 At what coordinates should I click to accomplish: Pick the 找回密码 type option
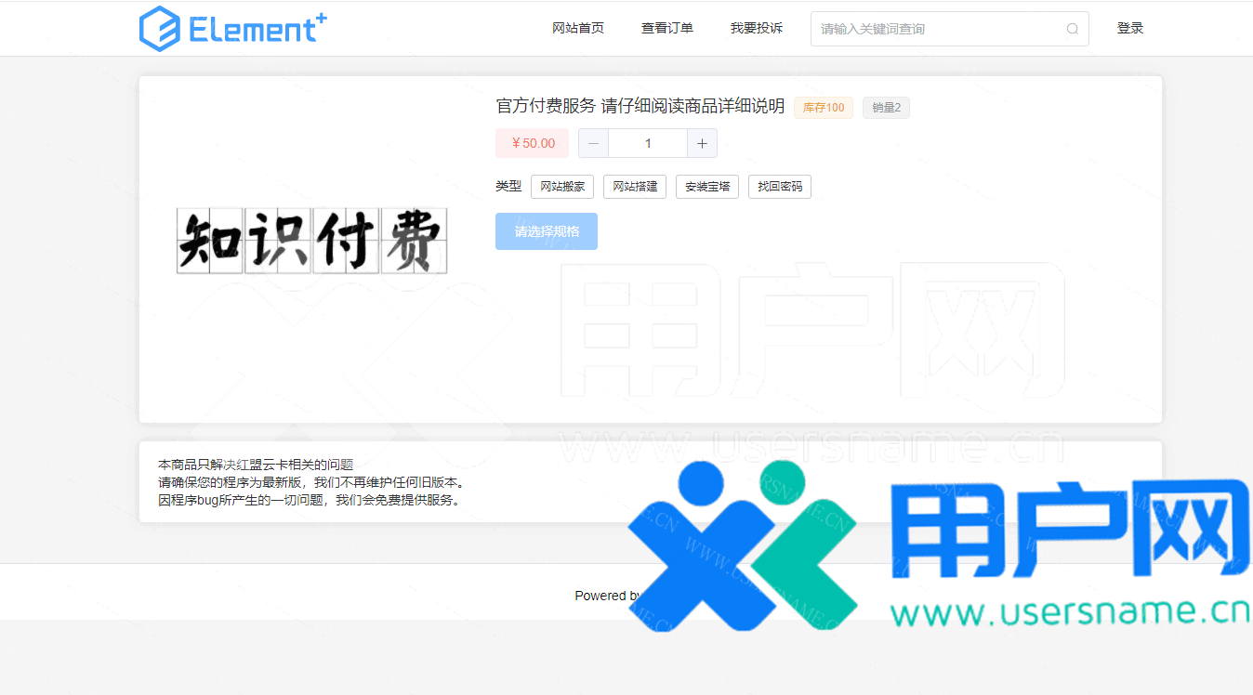click(780, 187)
